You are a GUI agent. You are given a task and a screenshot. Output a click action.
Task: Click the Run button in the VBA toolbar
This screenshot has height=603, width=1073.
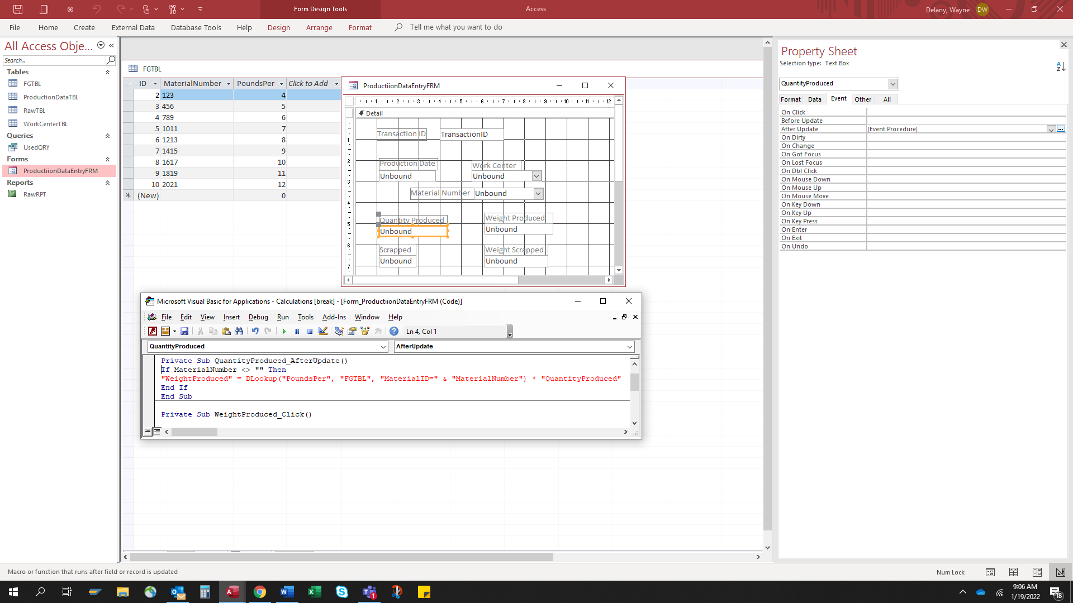point(284,331)
